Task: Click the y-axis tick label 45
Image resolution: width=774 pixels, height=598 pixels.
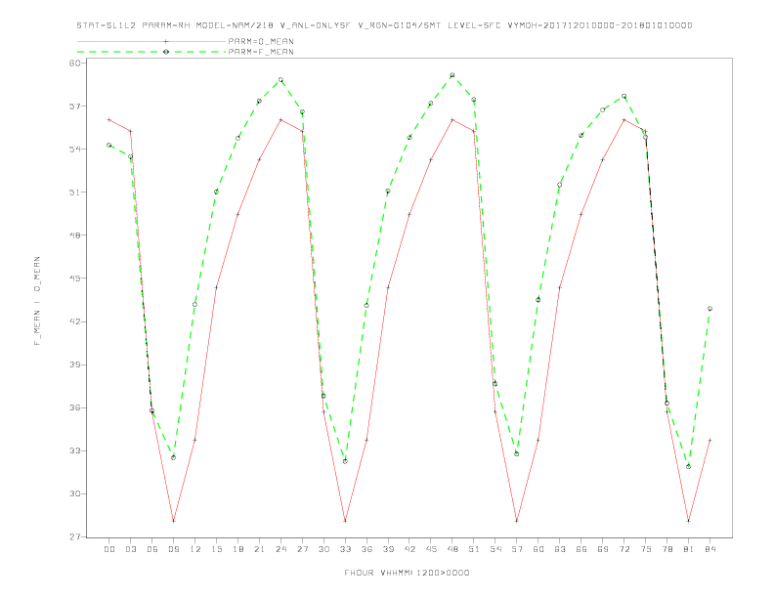Action: point(75,278)
